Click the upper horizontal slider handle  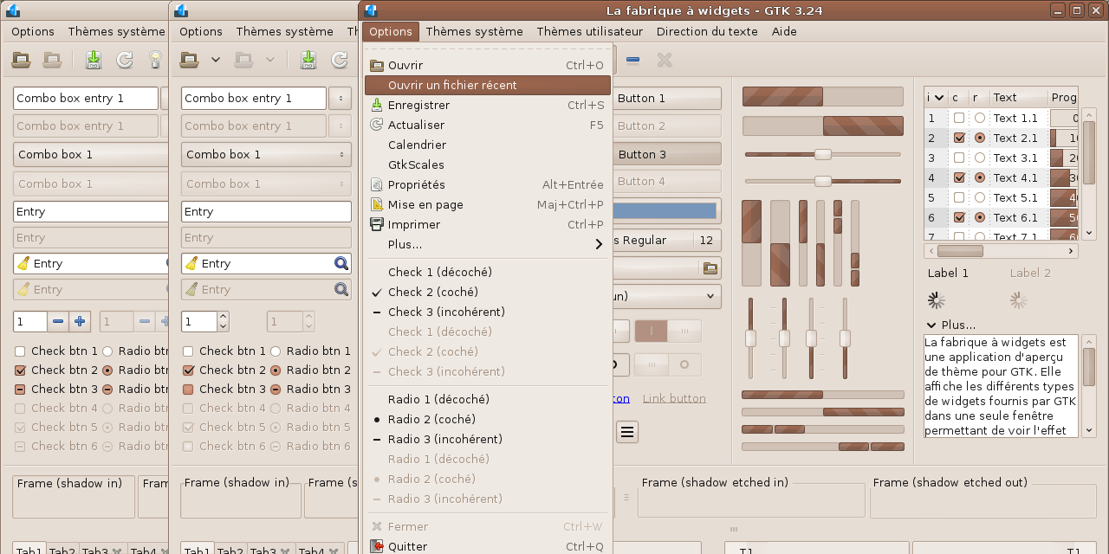coord(823,154)
